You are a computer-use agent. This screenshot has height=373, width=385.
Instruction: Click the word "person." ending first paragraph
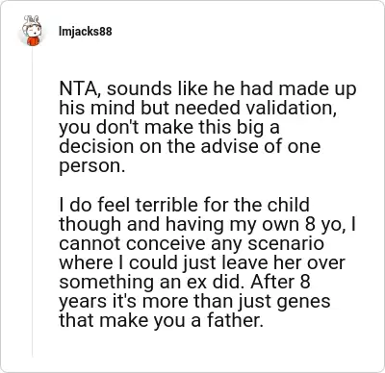click(91, 166)
